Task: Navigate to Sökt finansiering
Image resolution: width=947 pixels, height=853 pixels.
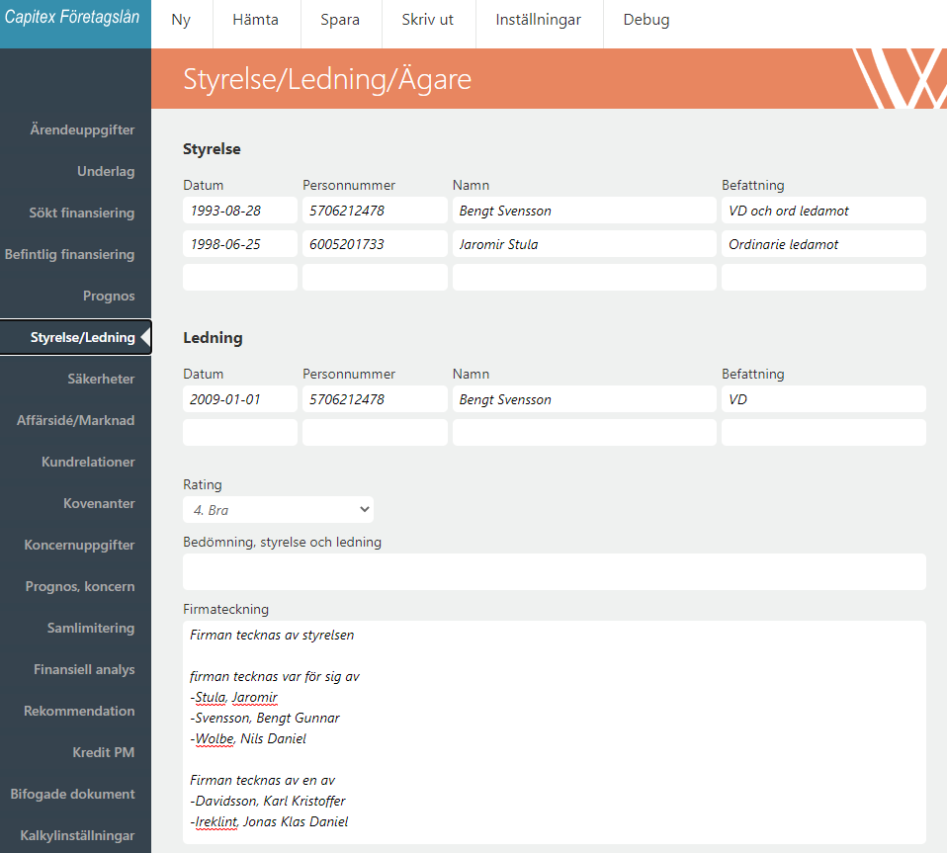Action: pos(81,213)
